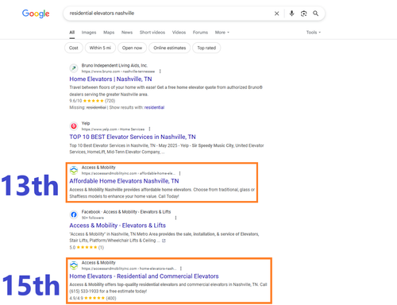The height and width of the screenshot is (305, 397).
Task: Apply the Online estimates filter chip
Action: 170,48
